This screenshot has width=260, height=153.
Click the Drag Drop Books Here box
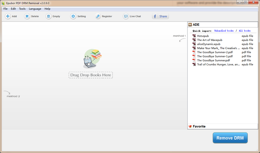(91, 75)
